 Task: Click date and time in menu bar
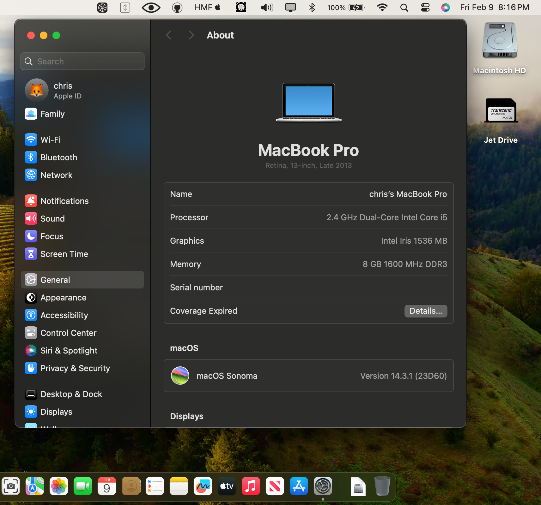495,8
